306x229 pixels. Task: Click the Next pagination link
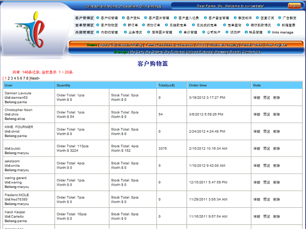tap(35, 78)
